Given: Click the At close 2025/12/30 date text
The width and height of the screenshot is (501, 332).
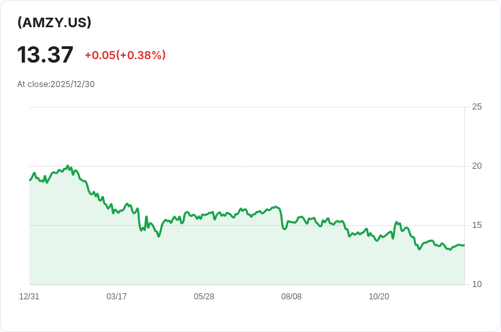Looking at the screenshot, I should point(56,84).
